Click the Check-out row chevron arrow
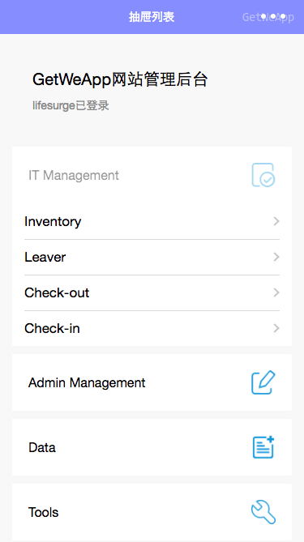This screenshot has width=304, height=542. (276, 292)
